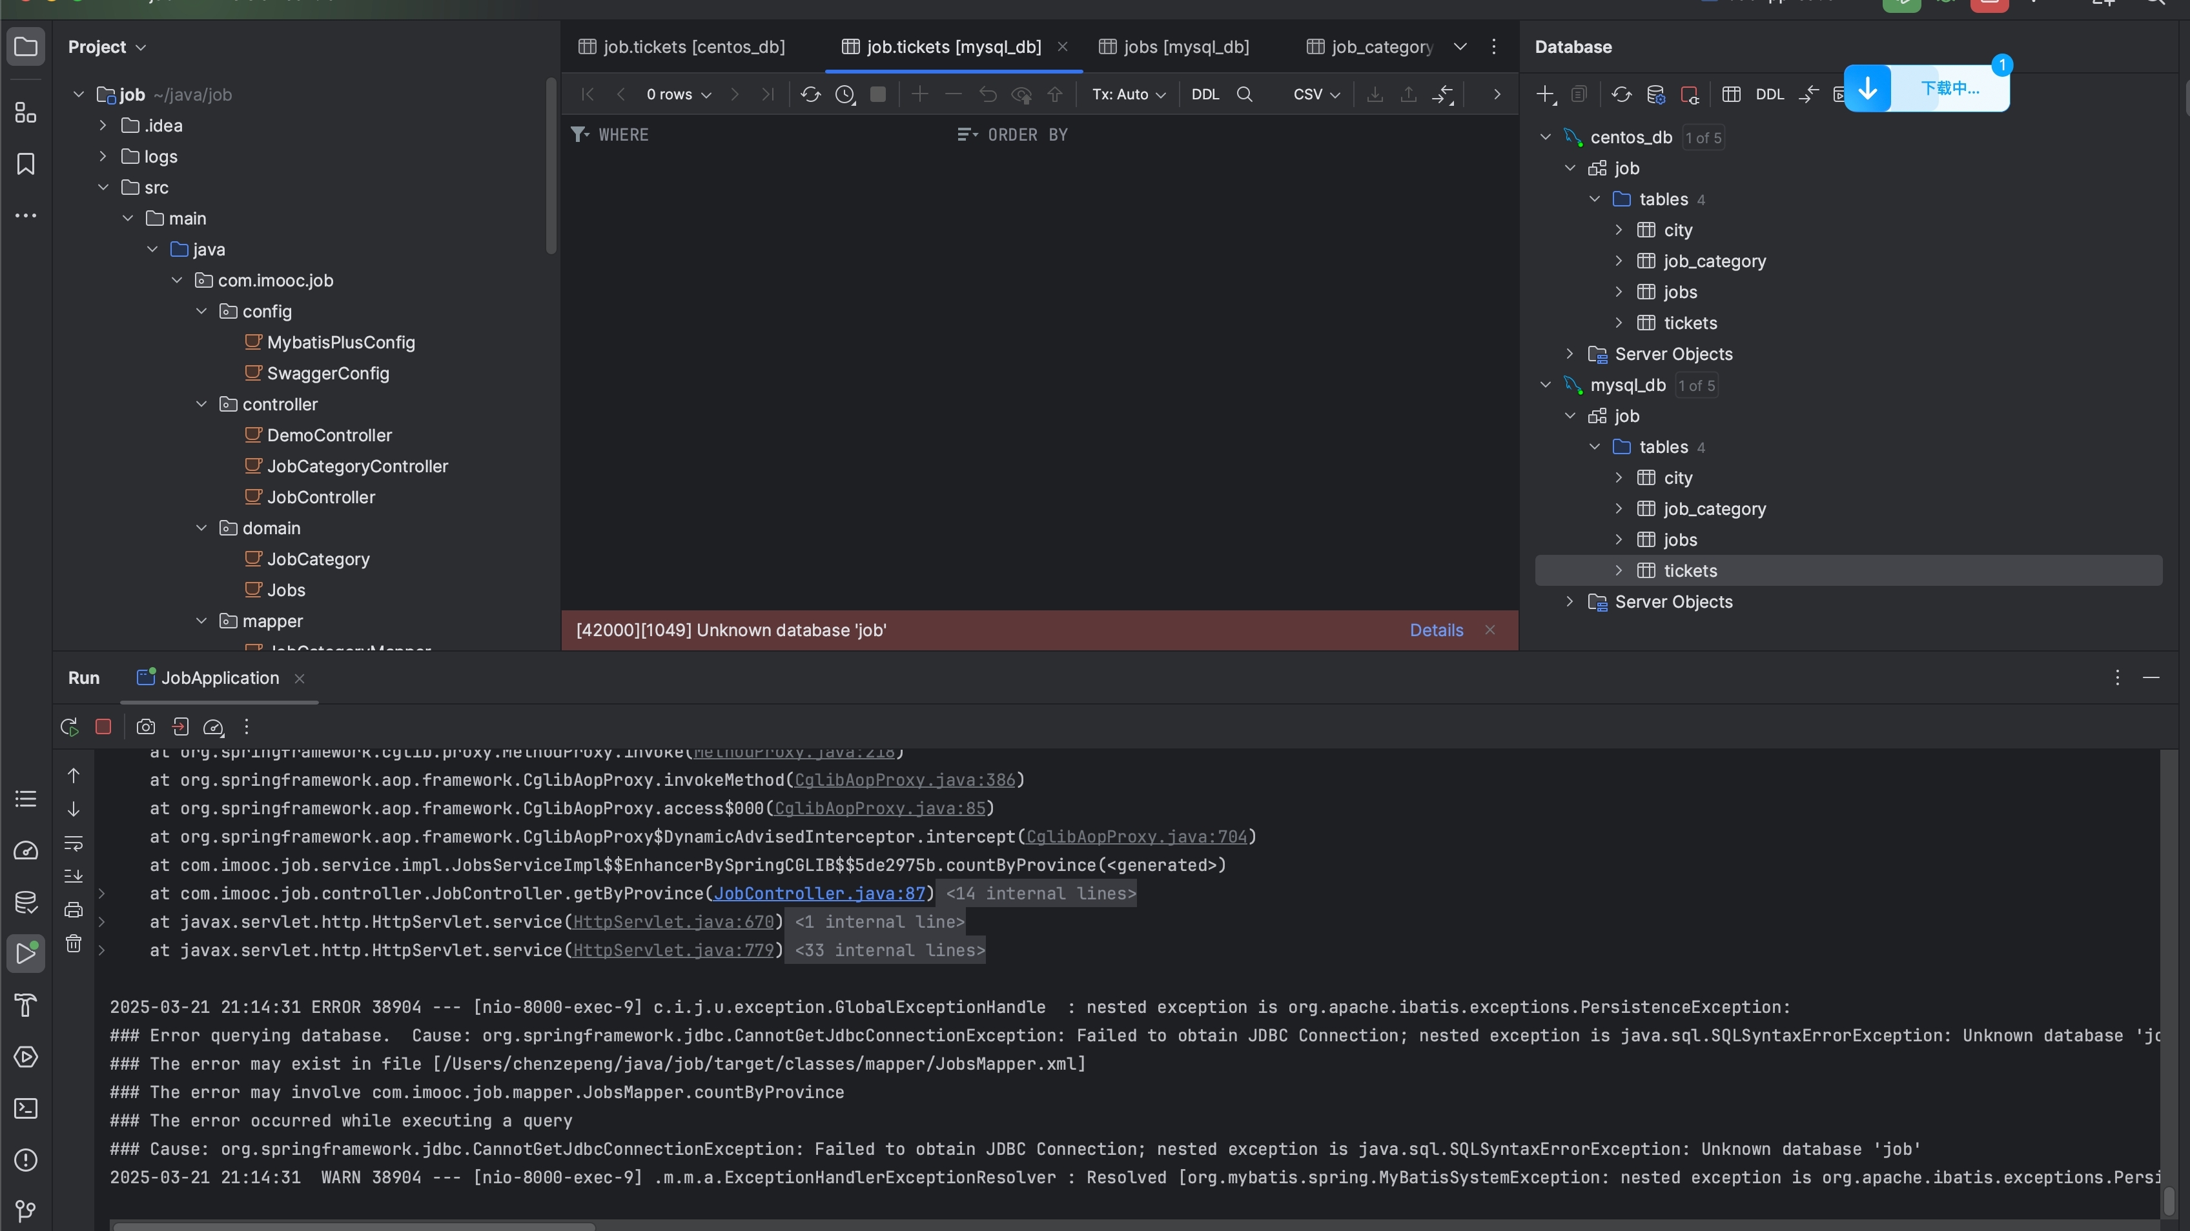Take a thread dump camera icon

point(145,726)
